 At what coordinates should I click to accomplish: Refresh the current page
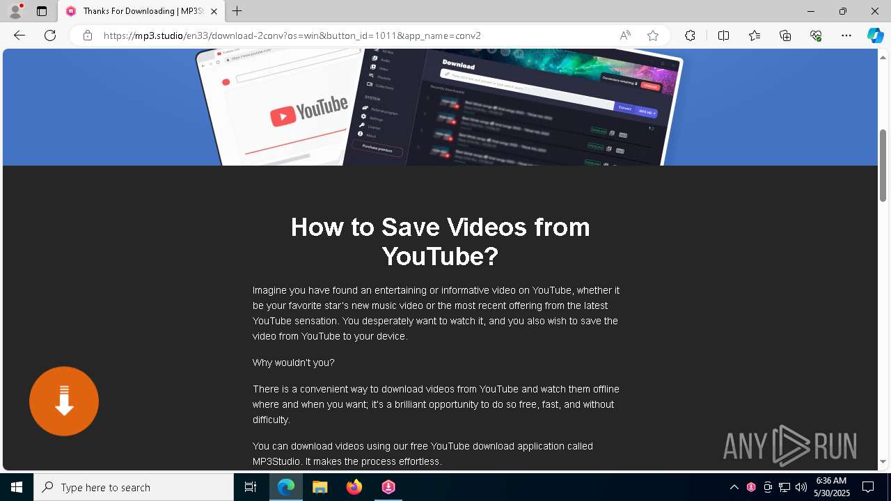pyautogui.click(x=50, y=35)
